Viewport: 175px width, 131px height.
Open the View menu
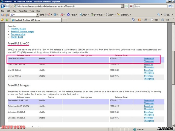coord(14,11)
